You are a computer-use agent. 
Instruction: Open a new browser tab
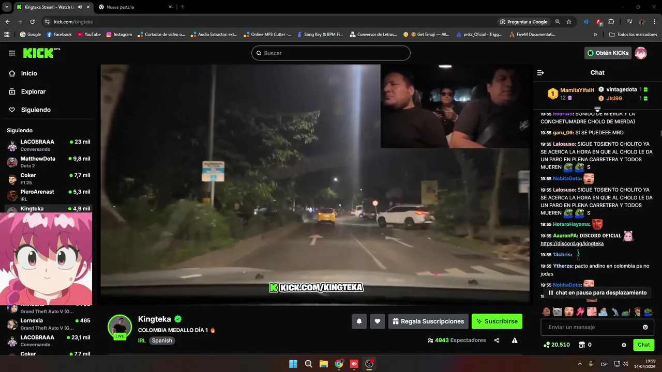click(183, 7)
